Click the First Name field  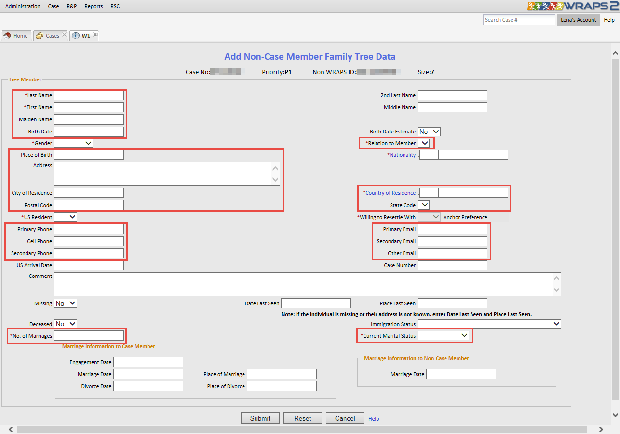(89, 107)
